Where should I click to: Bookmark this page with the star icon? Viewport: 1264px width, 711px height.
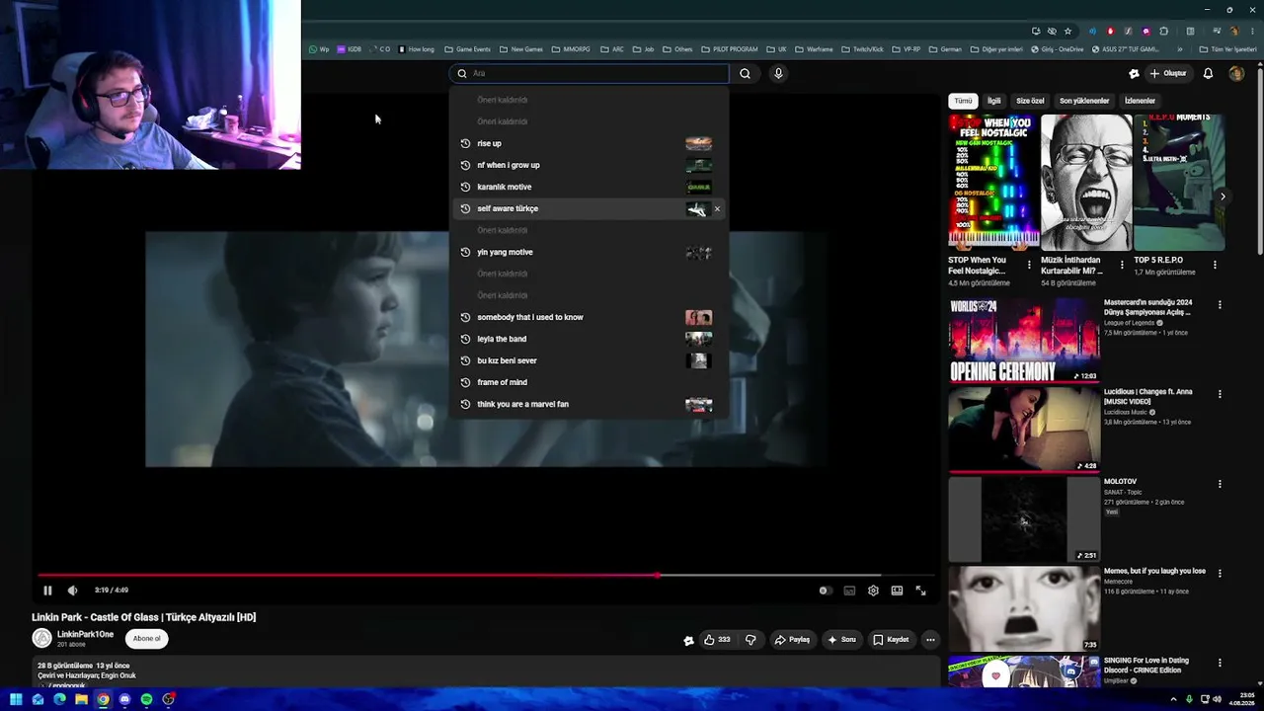click(1067, 31)
